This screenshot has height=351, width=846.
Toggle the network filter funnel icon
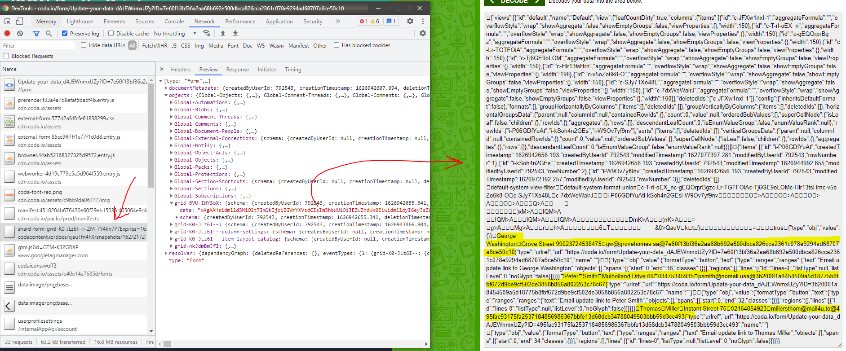(x=36, y=33)
